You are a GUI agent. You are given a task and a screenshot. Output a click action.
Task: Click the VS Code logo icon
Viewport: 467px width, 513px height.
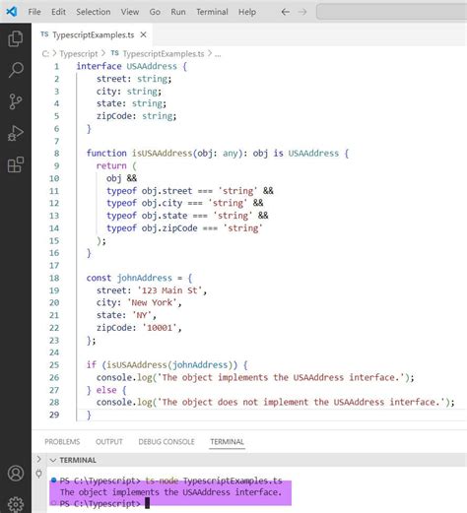pos(12,12)
